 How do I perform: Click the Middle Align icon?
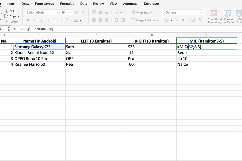(x=100, y=12)
